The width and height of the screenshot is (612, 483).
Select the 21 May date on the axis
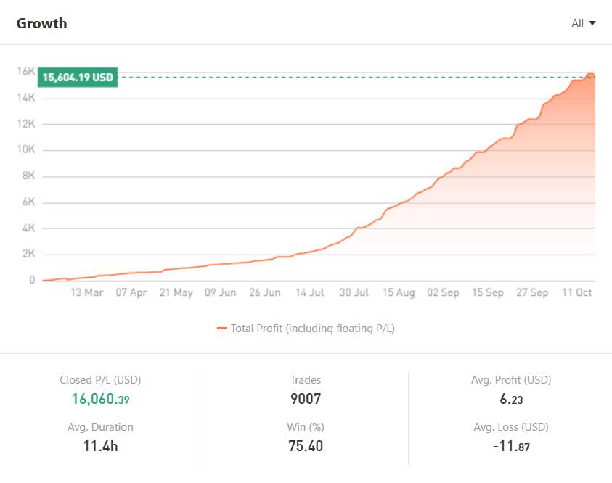point(176,293)
